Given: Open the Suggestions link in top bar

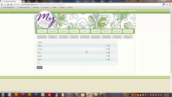Looking at the screenshot, I should (x=131, y=11).
